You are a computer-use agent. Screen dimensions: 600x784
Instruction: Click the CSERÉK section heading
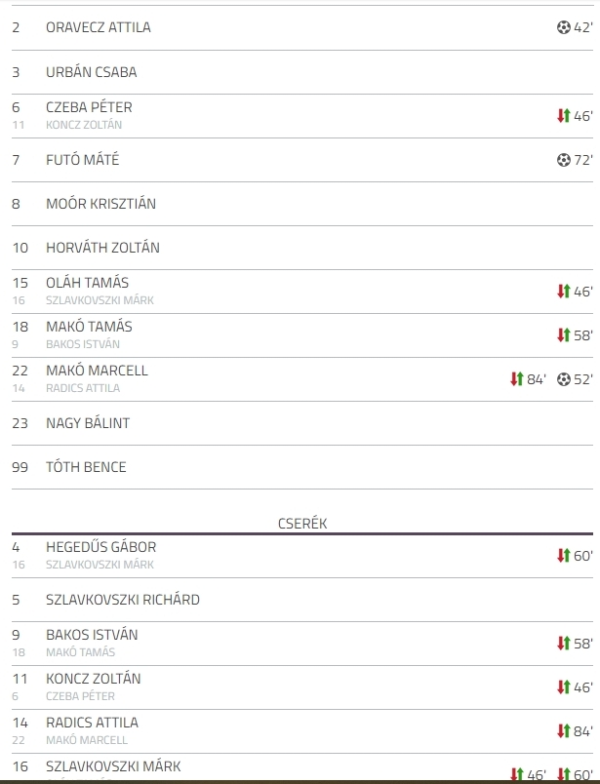pyautogui.click(x=302, y=524)
